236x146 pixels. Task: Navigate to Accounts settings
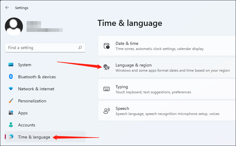coord(27,125)
